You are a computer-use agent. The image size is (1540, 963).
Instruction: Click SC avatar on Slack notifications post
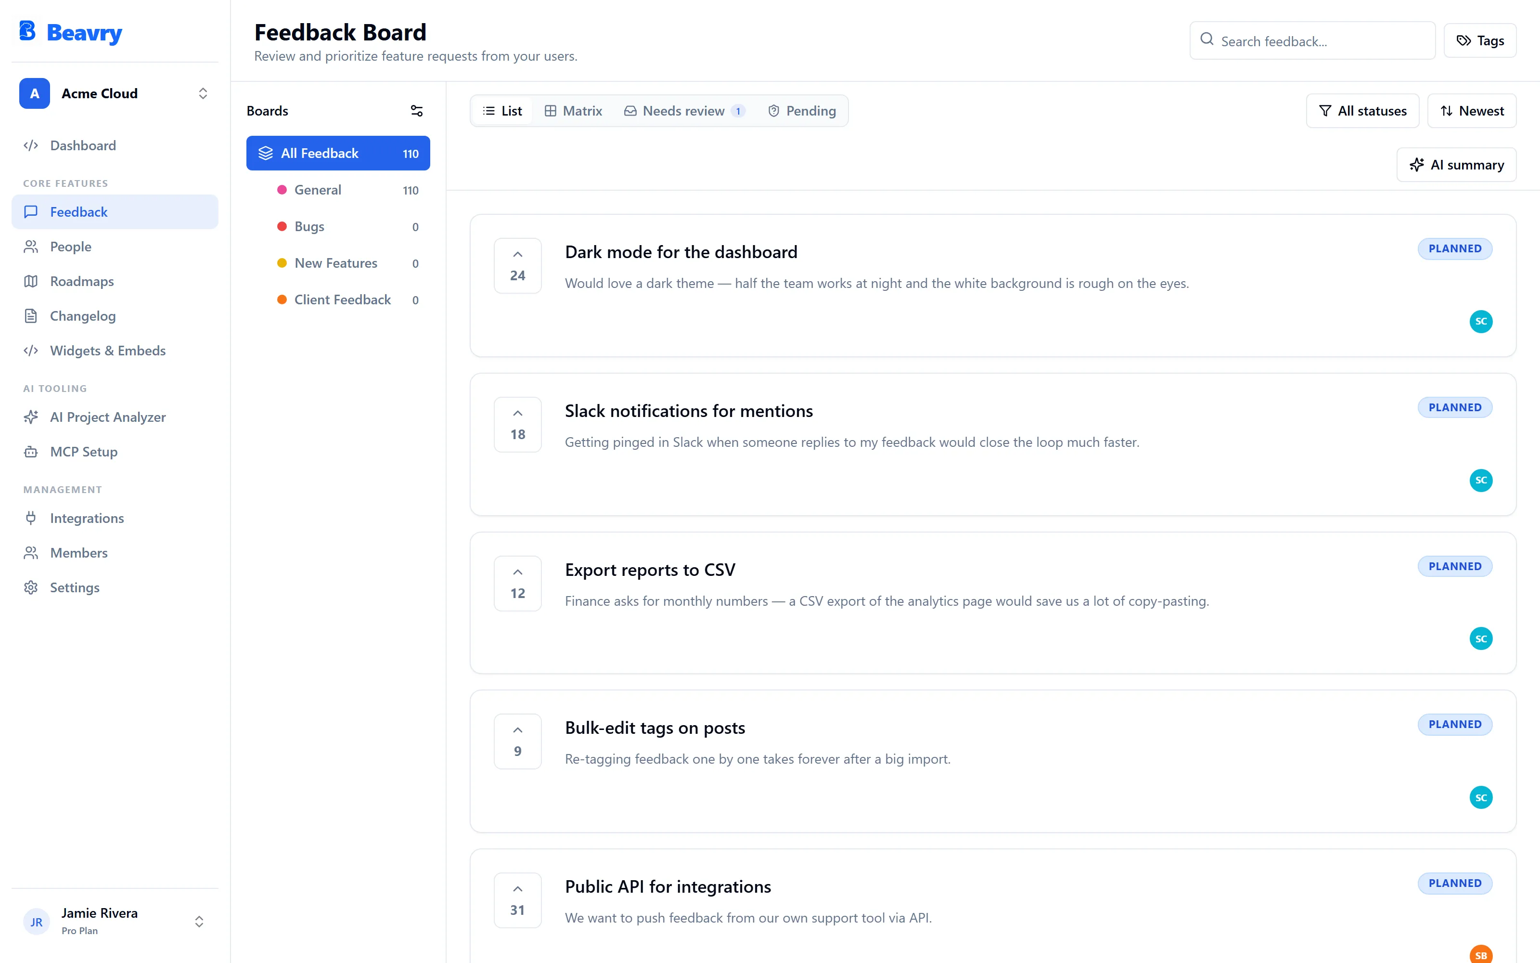point(1481,480)
